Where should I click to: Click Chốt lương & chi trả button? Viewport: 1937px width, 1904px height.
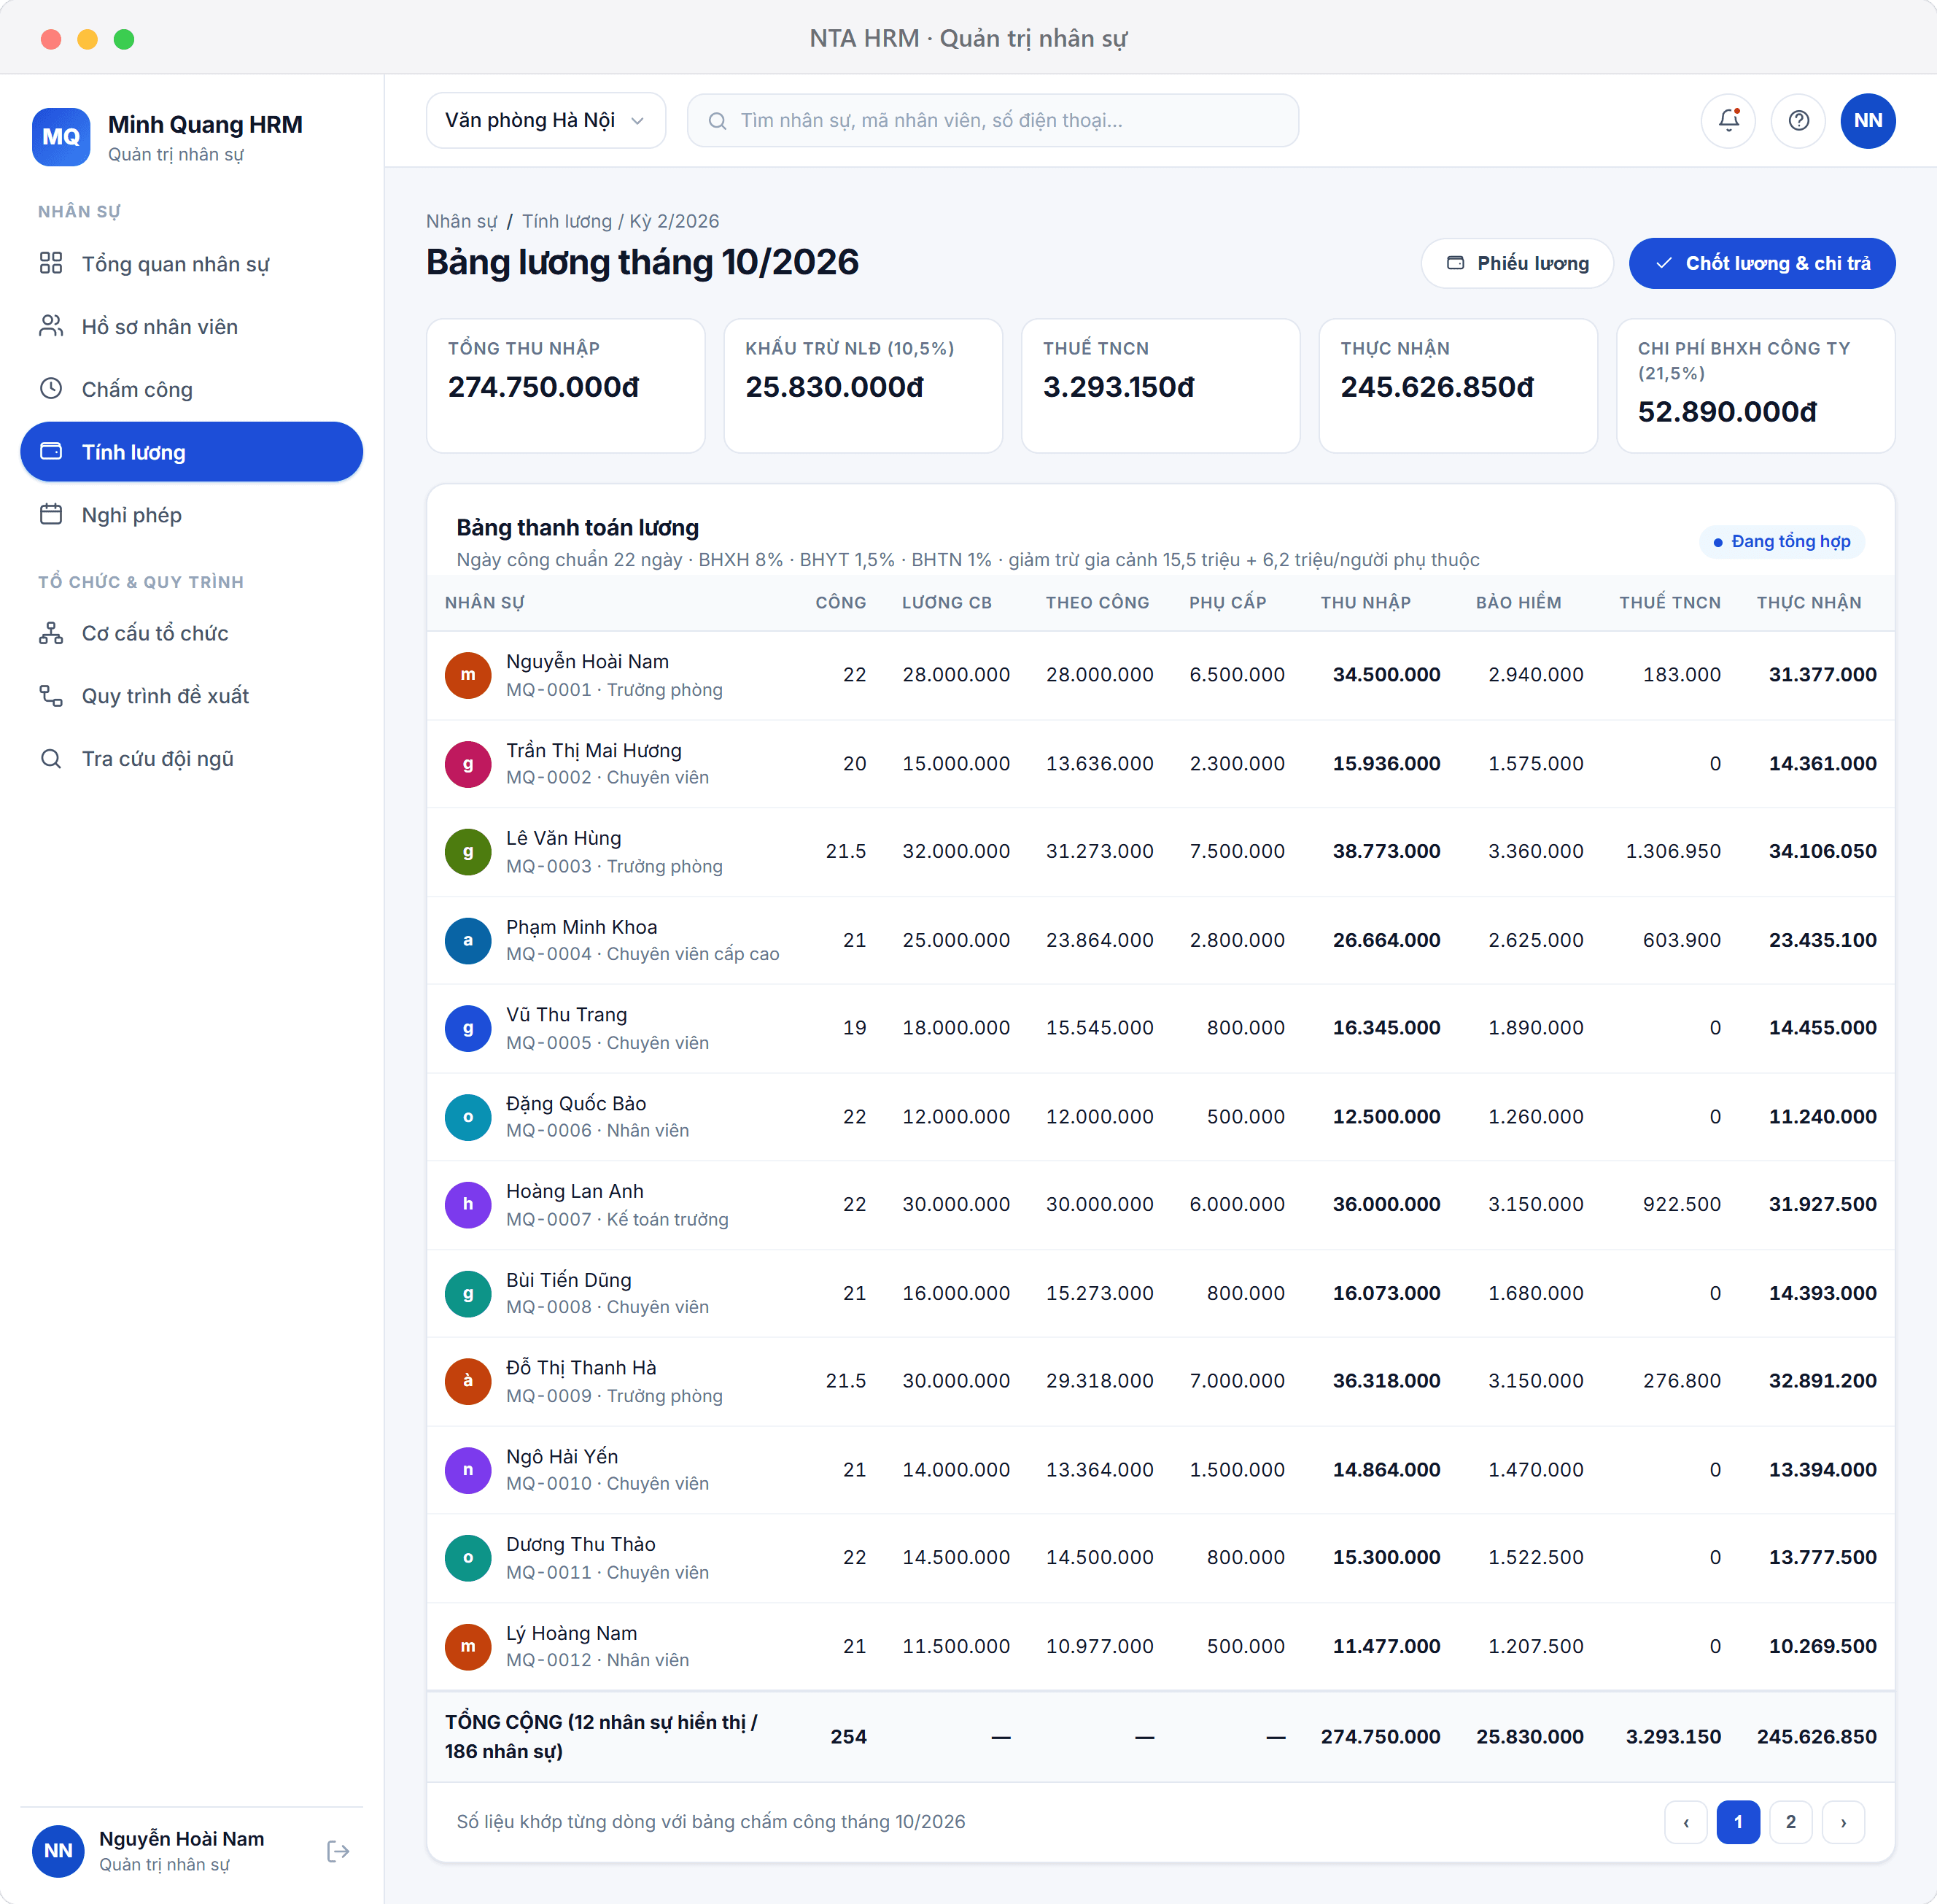click(1761, 263)
